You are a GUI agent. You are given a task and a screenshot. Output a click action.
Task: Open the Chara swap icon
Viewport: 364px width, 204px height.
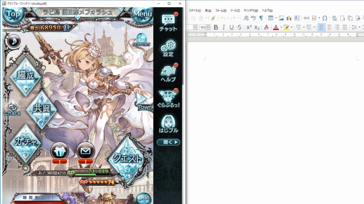pyautogui.click(x=12, y=109)
